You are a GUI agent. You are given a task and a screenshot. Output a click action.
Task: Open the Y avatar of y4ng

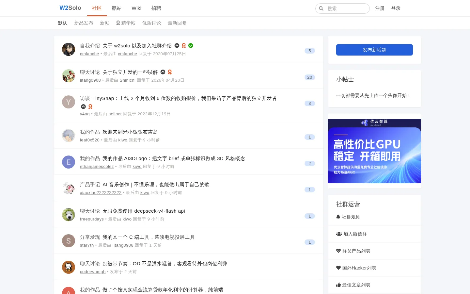tap(69, 102)
